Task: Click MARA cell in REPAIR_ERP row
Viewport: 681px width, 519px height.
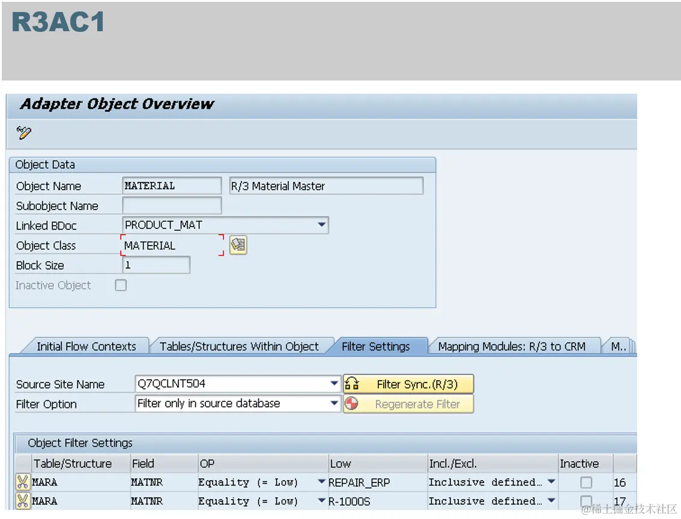Action: tap(81, 482)
